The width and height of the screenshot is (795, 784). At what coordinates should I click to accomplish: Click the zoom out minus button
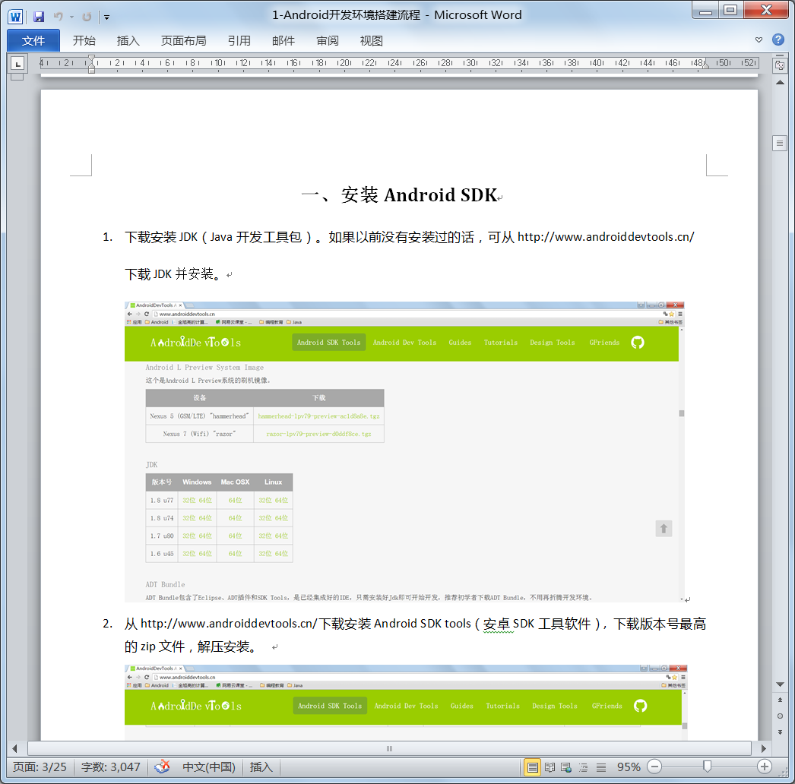tap(654, 767)
